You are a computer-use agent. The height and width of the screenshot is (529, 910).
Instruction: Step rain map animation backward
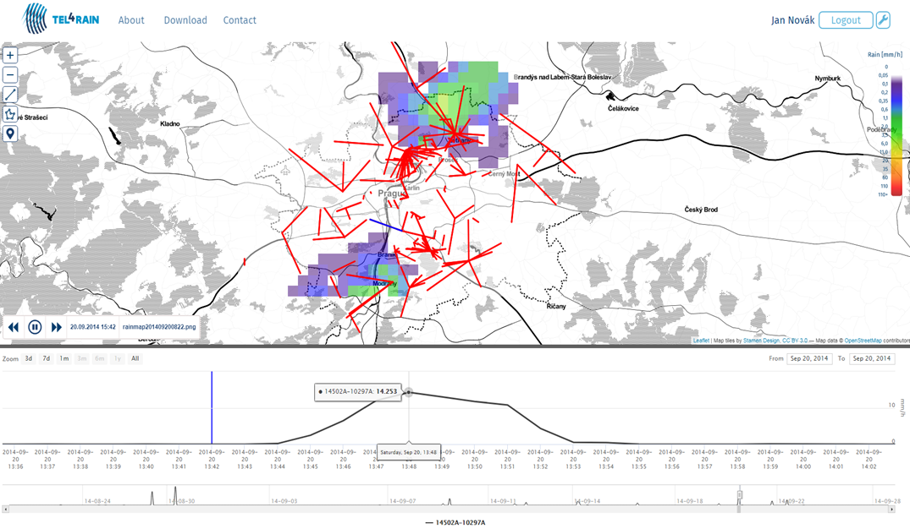point(14,327)
